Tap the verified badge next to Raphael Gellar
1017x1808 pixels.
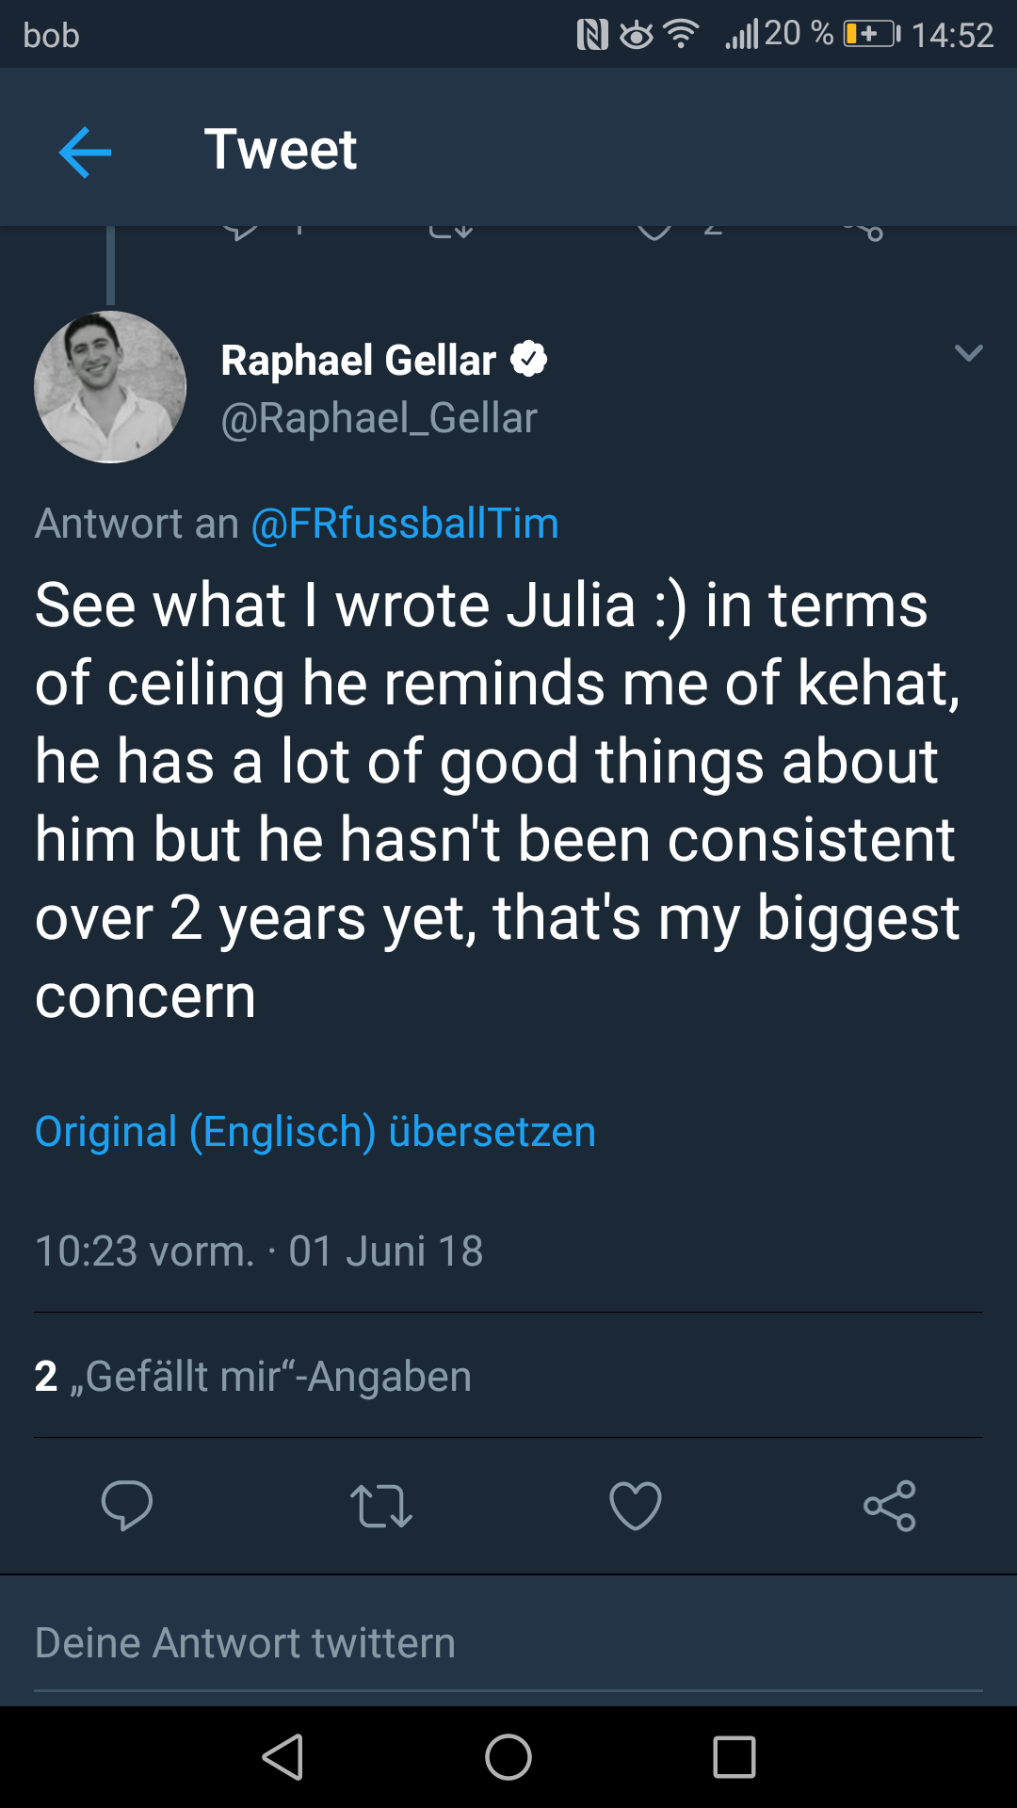pyautogui.click(x=529, y=360)
